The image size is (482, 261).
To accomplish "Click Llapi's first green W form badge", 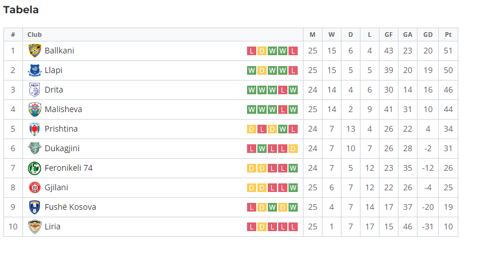I will coord(252,71).
